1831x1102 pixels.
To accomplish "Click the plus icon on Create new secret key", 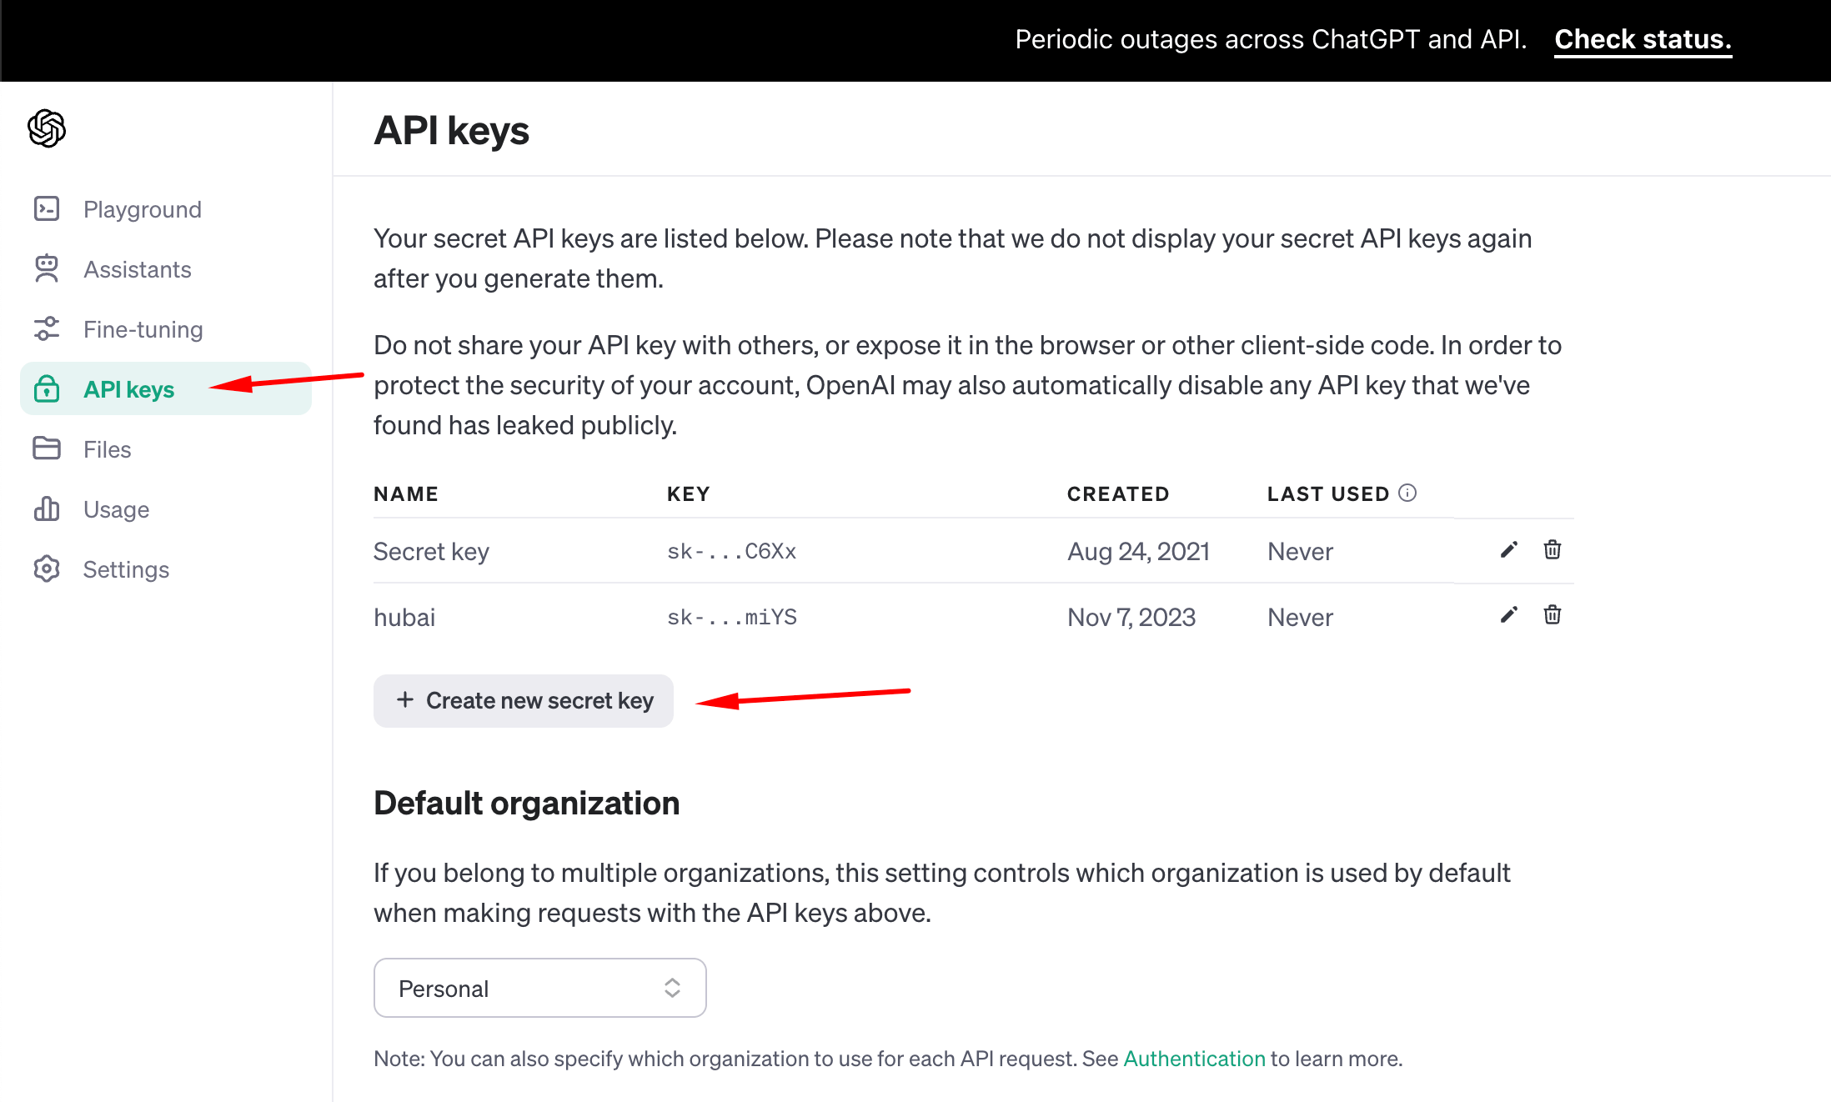I will point(405,699).
